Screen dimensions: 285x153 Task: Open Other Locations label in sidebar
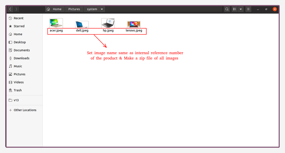point(25,110)
